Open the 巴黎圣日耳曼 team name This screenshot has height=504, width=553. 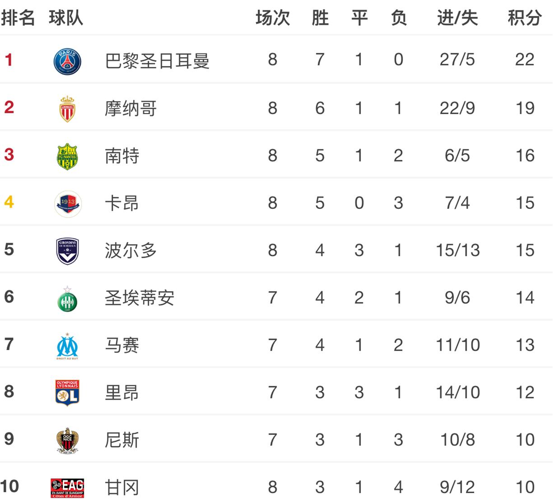(157, 60)
